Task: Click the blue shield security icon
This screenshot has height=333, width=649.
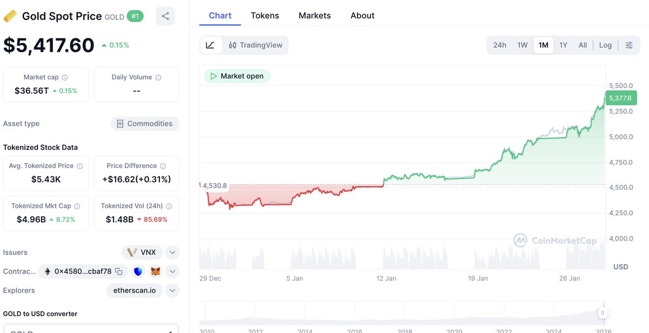Action: coord(138,271)
